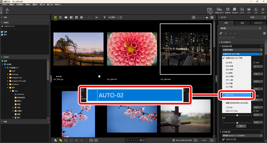
Task: Expand the Navigation (导航) panel
Action: click(x=2, y=17)
